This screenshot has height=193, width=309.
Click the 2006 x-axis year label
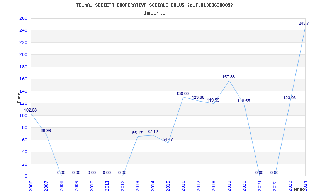[31, 185]
